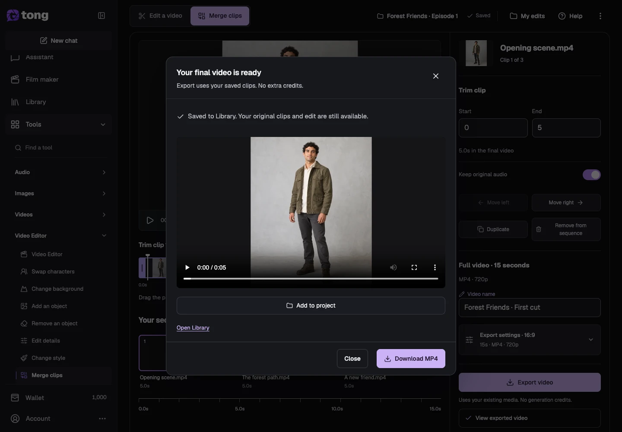
Task: Click Add to project button
Action: point(311,305)
